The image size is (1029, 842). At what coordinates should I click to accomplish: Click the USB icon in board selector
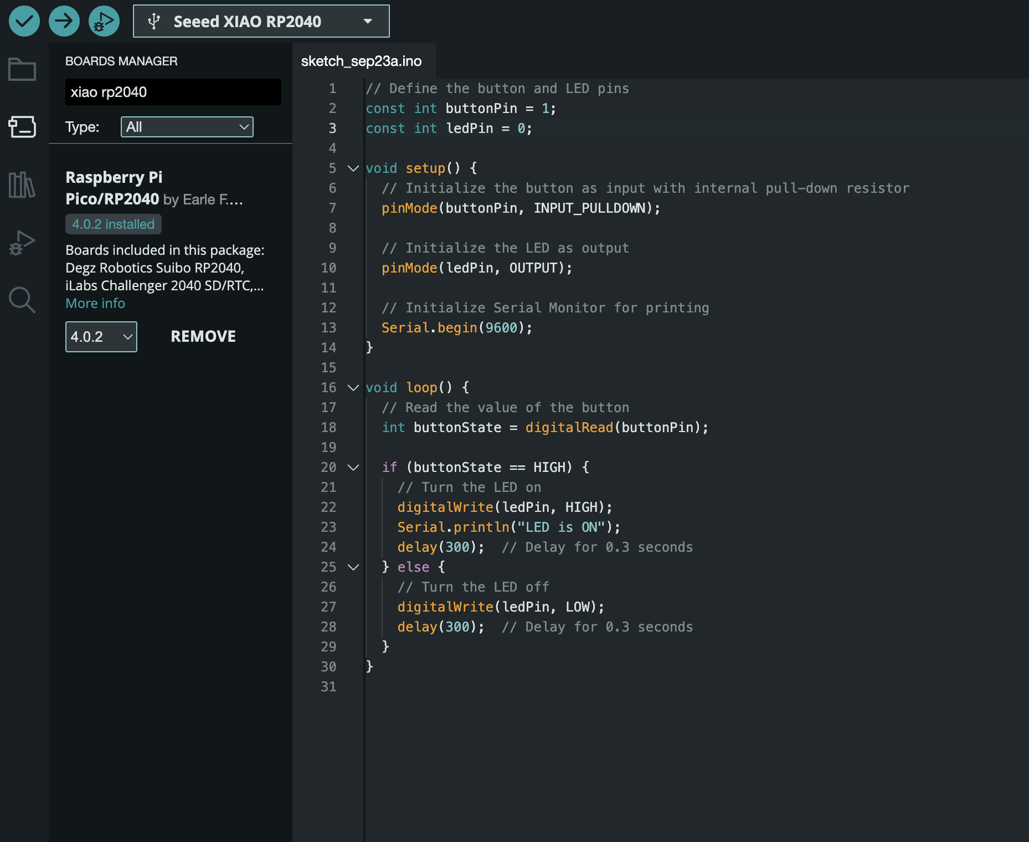point(154,22)
